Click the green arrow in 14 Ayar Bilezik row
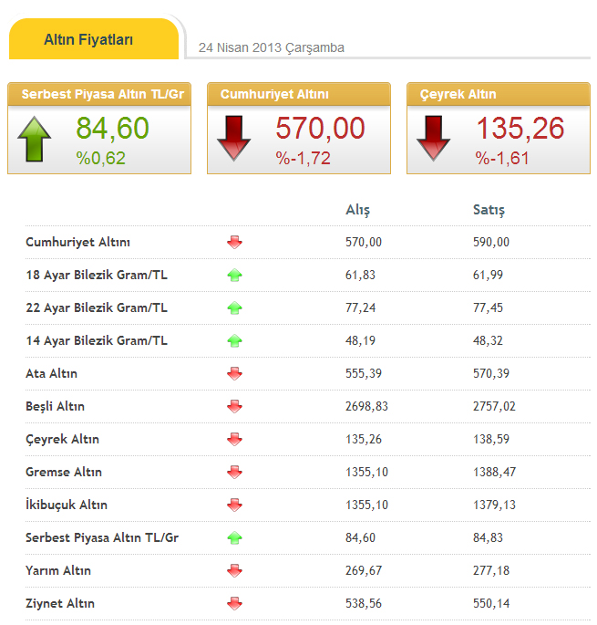 click(234, 340)
